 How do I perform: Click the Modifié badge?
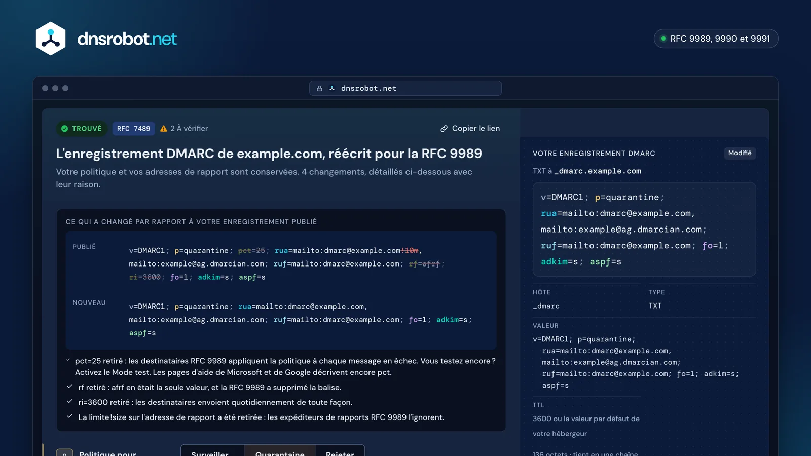tap(740, 153)
